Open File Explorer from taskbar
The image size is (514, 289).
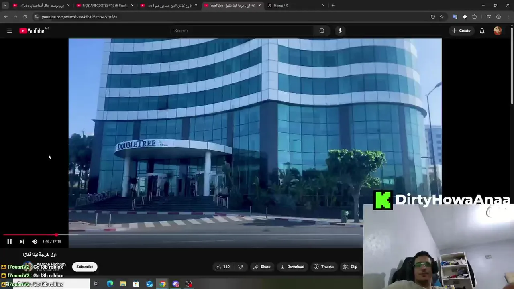coord(123,284)
